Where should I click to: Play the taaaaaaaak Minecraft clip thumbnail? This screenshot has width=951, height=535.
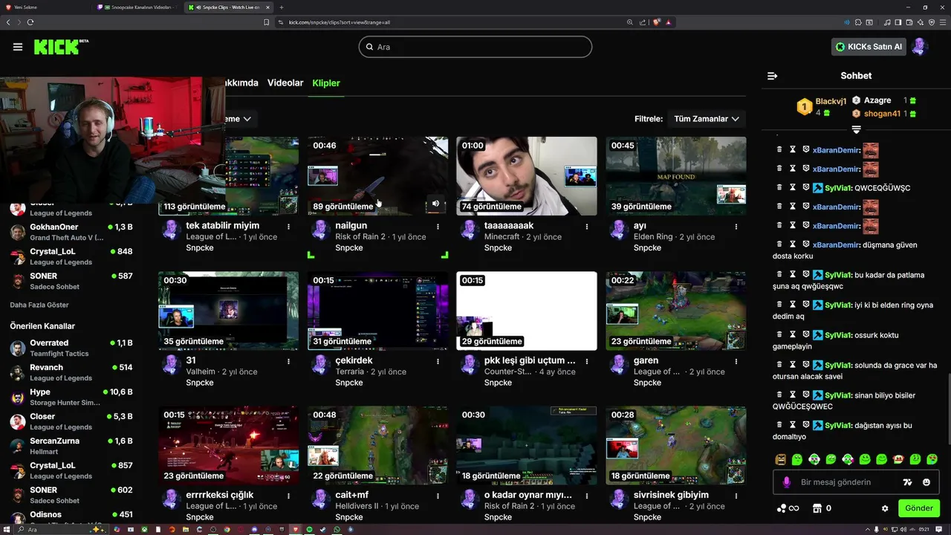(x=527, y=176)
